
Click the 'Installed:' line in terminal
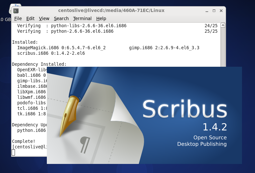(25, 42)
